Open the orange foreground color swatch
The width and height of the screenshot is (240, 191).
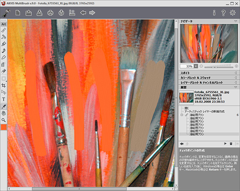tap(4, 127)
